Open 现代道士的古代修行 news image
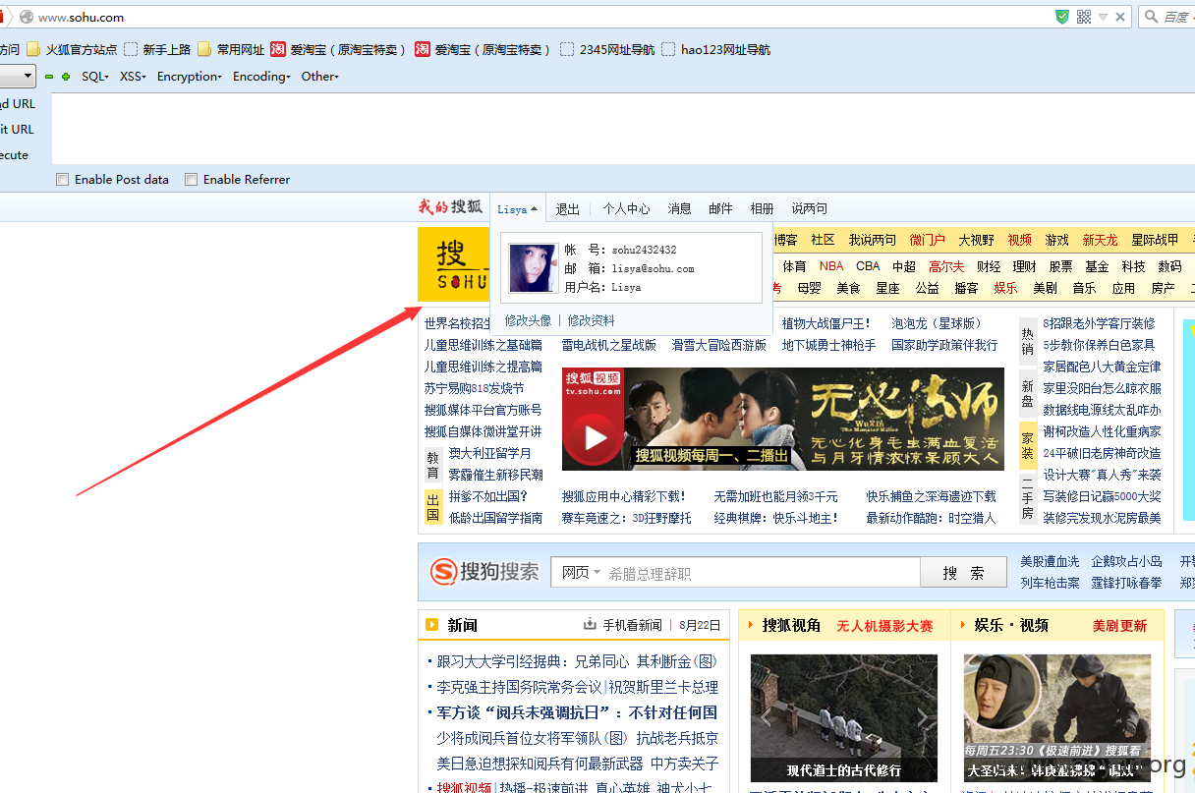 [x=843, y=718]
